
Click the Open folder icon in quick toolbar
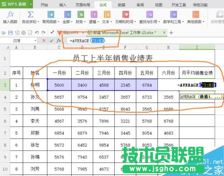[x=4, y=33]
